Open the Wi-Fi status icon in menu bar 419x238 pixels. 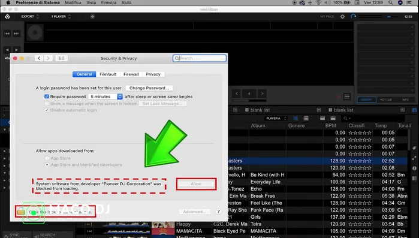point(318,2)
